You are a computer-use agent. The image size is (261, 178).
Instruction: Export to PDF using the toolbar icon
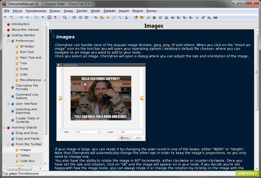(56, 18)
